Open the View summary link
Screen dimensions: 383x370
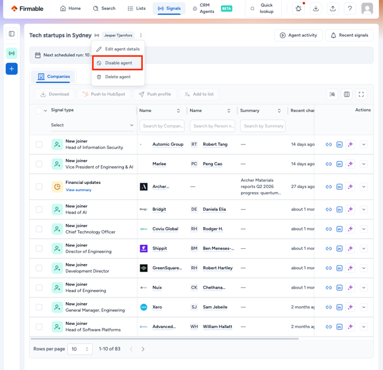(x=78, y=190)
